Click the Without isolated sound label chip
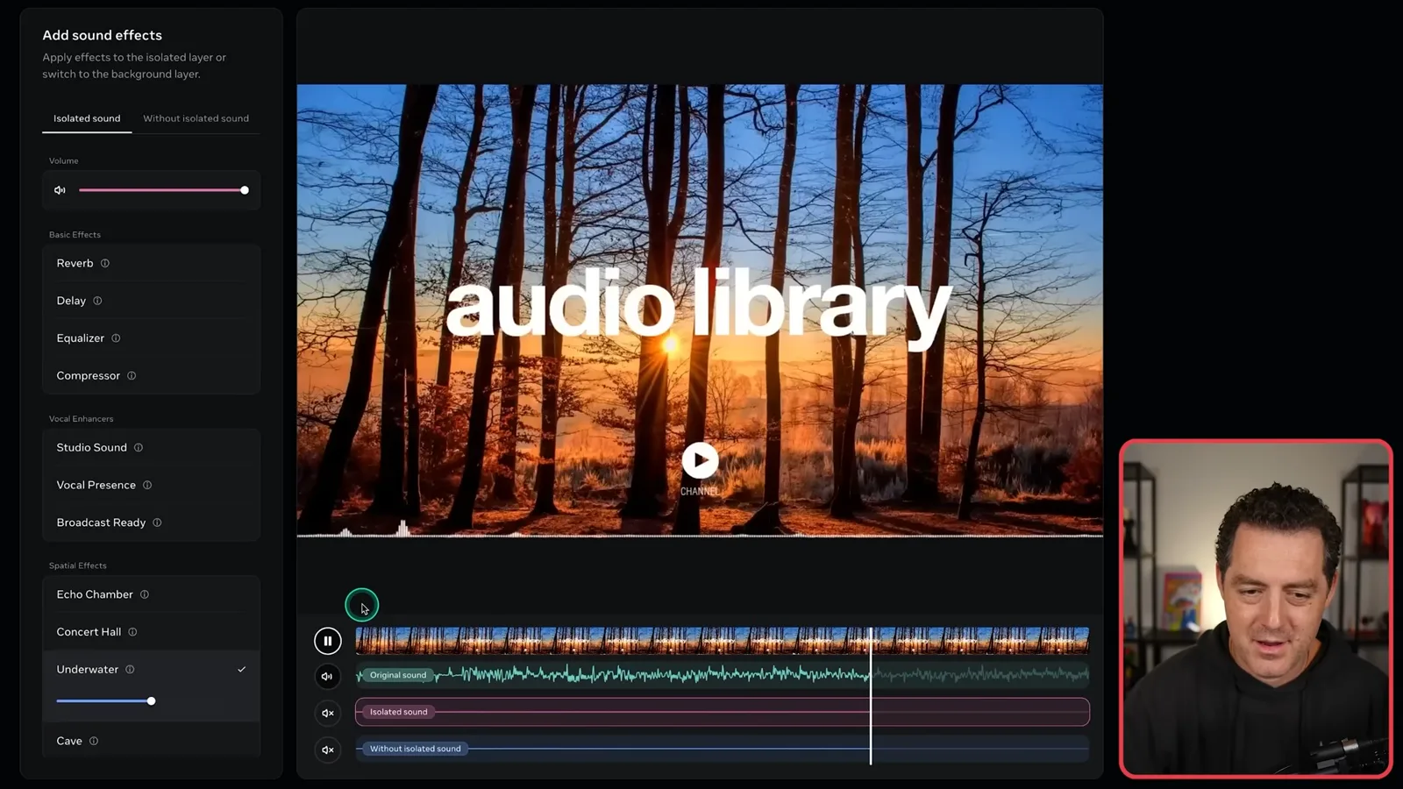The width and height of the screenshot is (1403, 789). coord(415,749)
